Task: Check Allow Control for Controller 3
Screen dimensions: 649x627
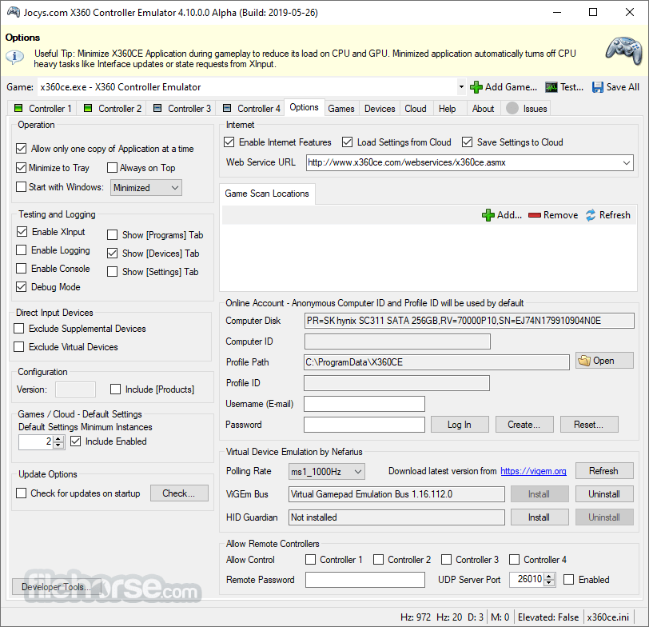Action: tap(446, 560)
